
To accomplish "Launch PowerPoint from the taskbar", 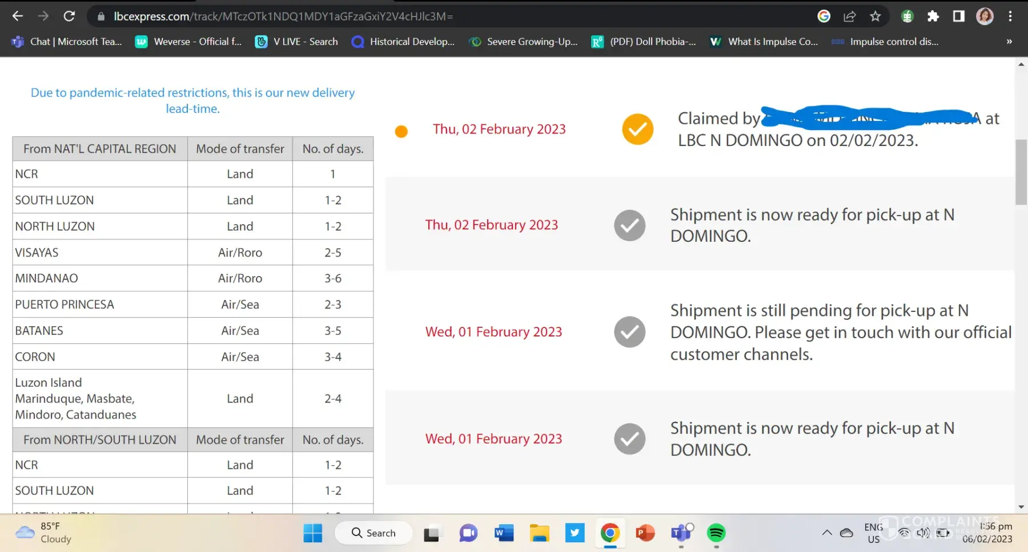I will click(645, 533).
